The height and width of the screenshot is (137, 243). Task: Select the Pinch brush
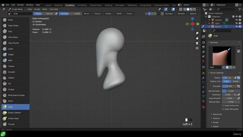coord(15,101)
